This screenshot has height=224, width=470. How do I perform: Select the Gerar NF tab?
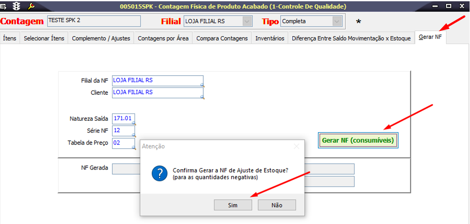[430, 38]
